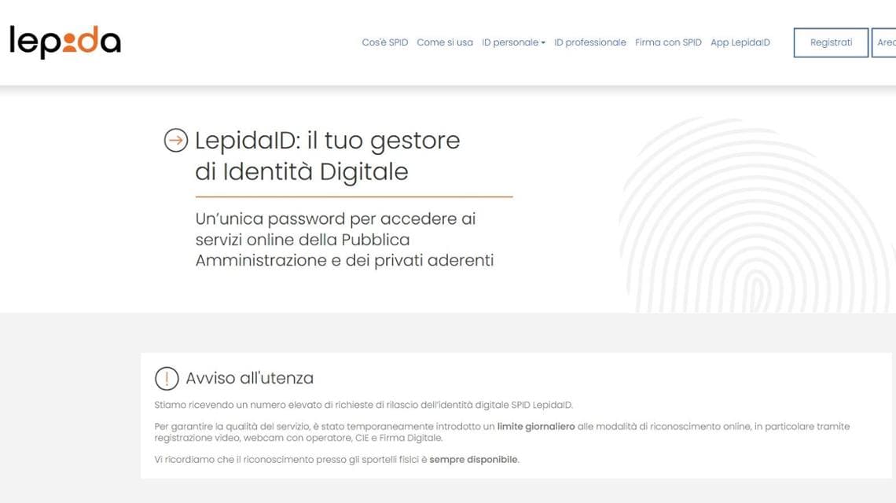Go to Come si usa

(x=445, y=42)
